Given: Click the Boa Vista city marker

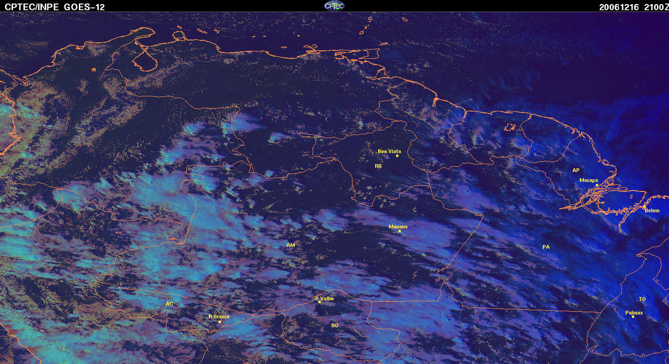Looking at the screenshot, I should 397,156.
